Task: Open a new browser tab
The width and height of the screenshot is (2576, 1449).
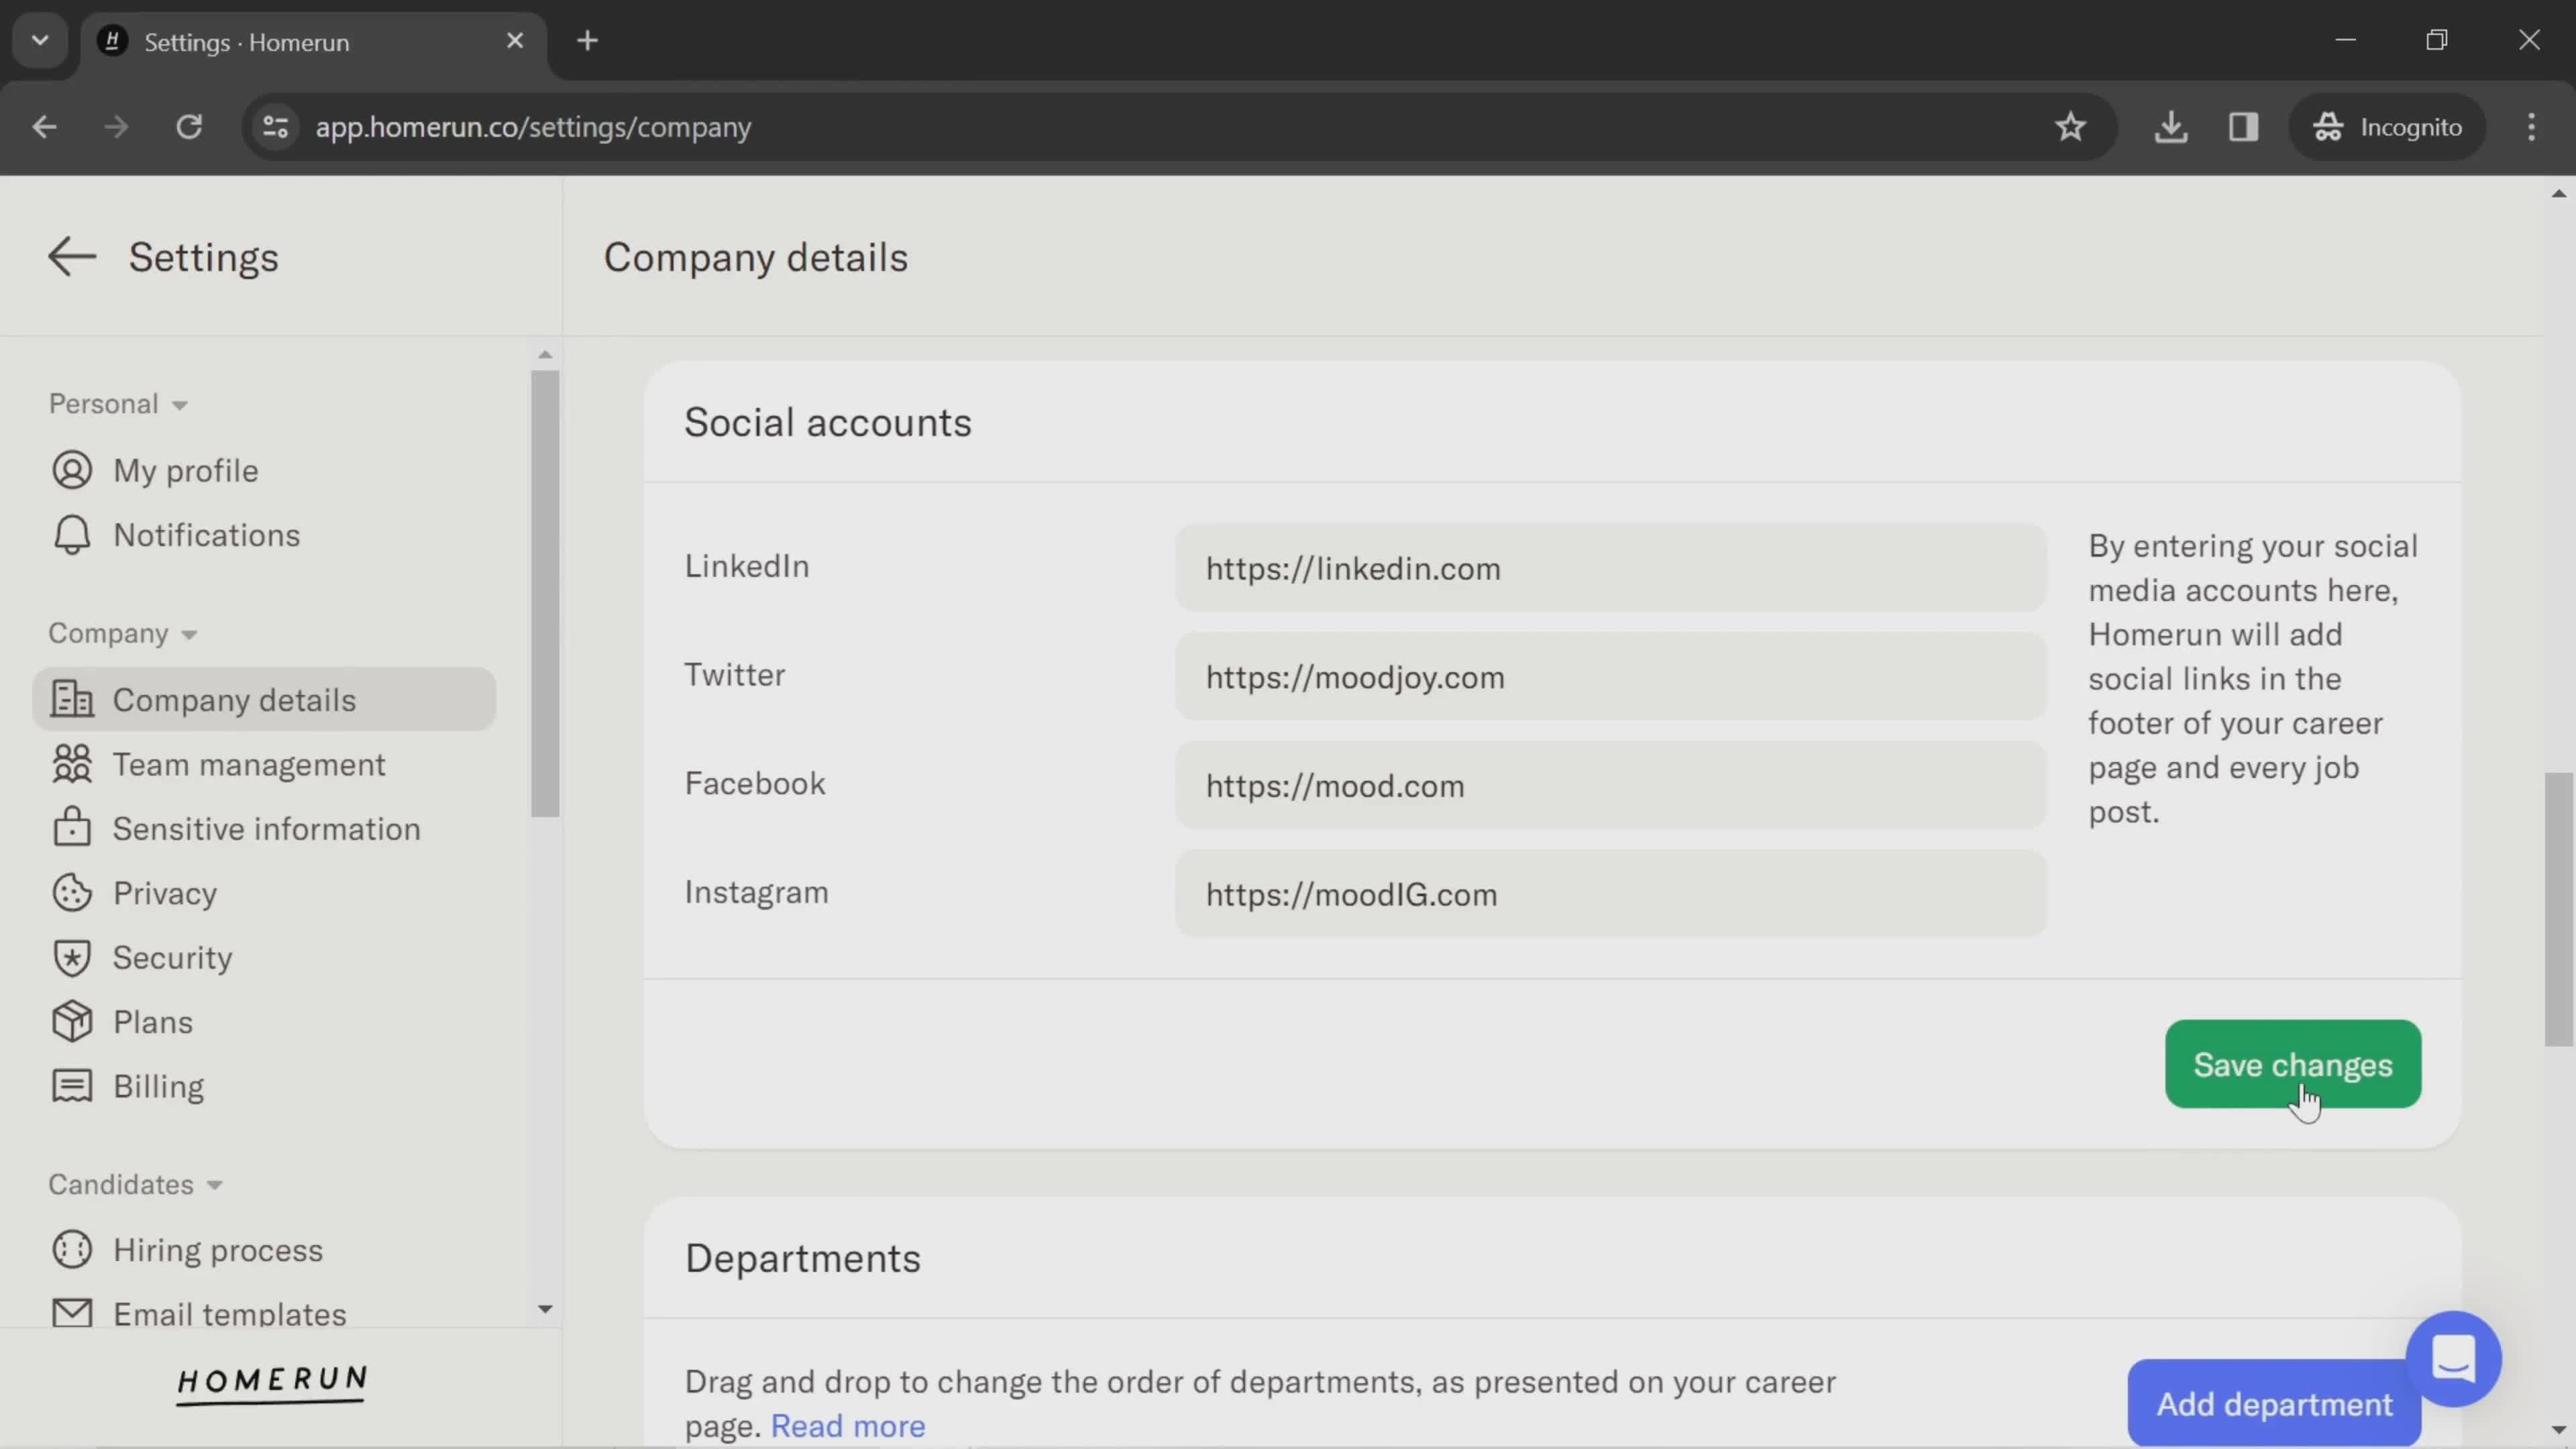Action: (587, 41)
